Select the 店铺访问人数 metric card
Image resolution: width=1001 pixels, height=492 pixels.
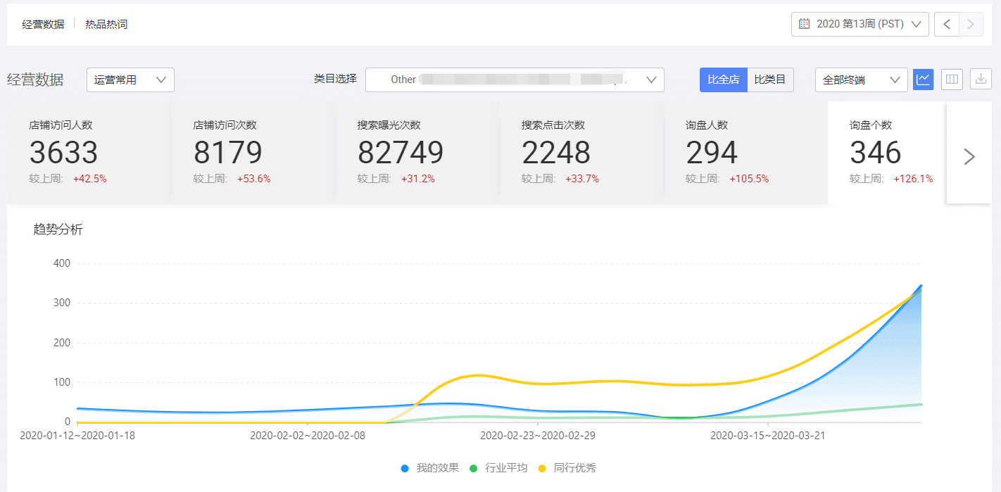89,153
